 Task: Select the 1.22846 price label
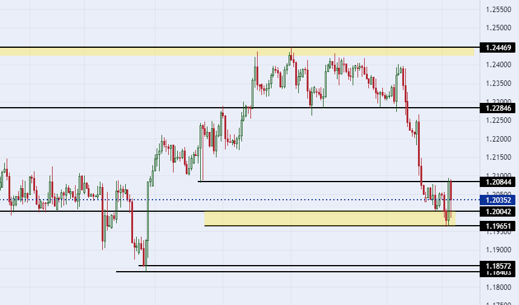pyautogui.click(x=497, y=108)
